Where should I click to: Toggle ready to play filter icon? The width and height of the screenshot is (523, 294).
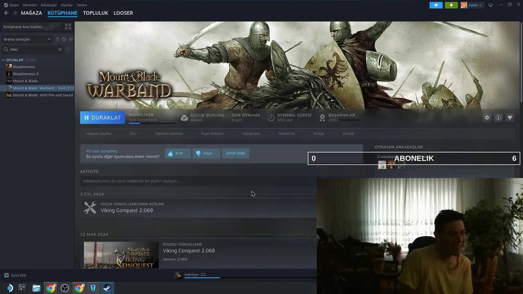(71, 39)
